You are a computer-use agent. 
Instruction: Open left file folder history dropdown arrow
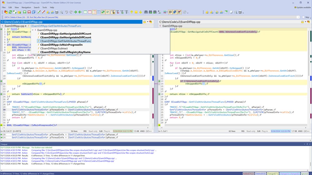(x=148, y=22)
